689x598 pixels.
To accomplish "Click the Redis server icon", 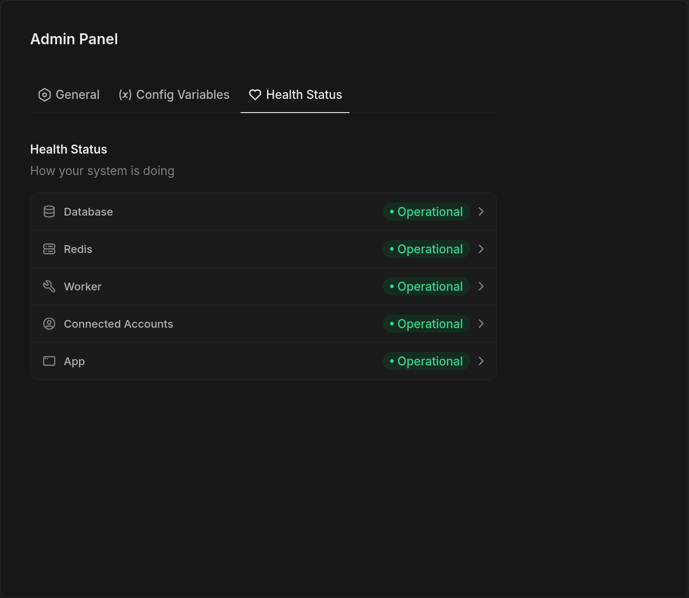I will pos(49,249).
